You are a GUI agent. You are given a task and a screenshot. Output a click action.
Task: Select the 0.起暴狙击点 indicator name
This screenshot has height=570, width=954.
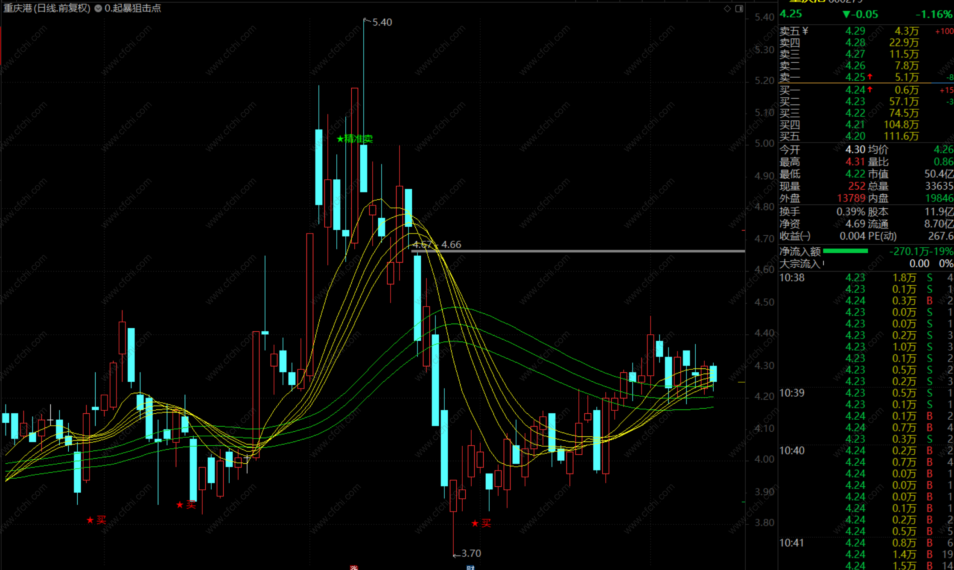tap(133, 8)
